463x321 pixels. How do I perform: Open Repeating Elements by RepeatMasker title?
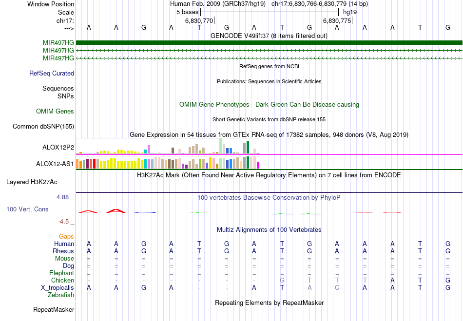(x=269, y=303)
